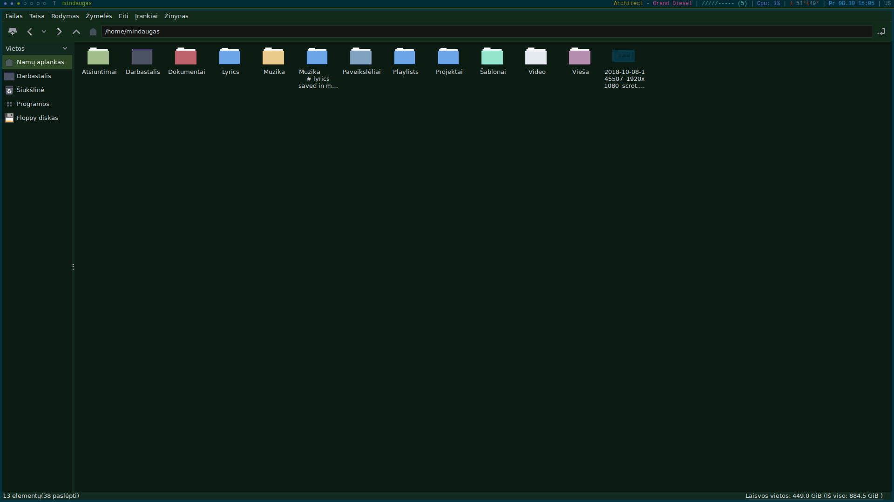Viewport: 894px width, 502px height.
Task: Open Programos from the sidebar
Action: [33, 104]
